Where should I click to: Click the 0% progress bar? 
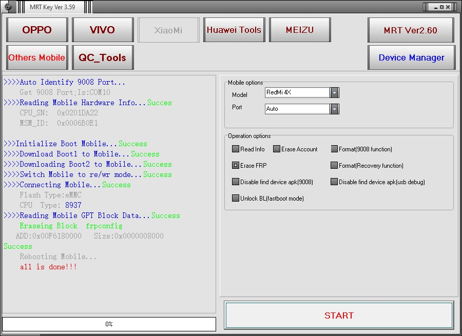(109, 324)
